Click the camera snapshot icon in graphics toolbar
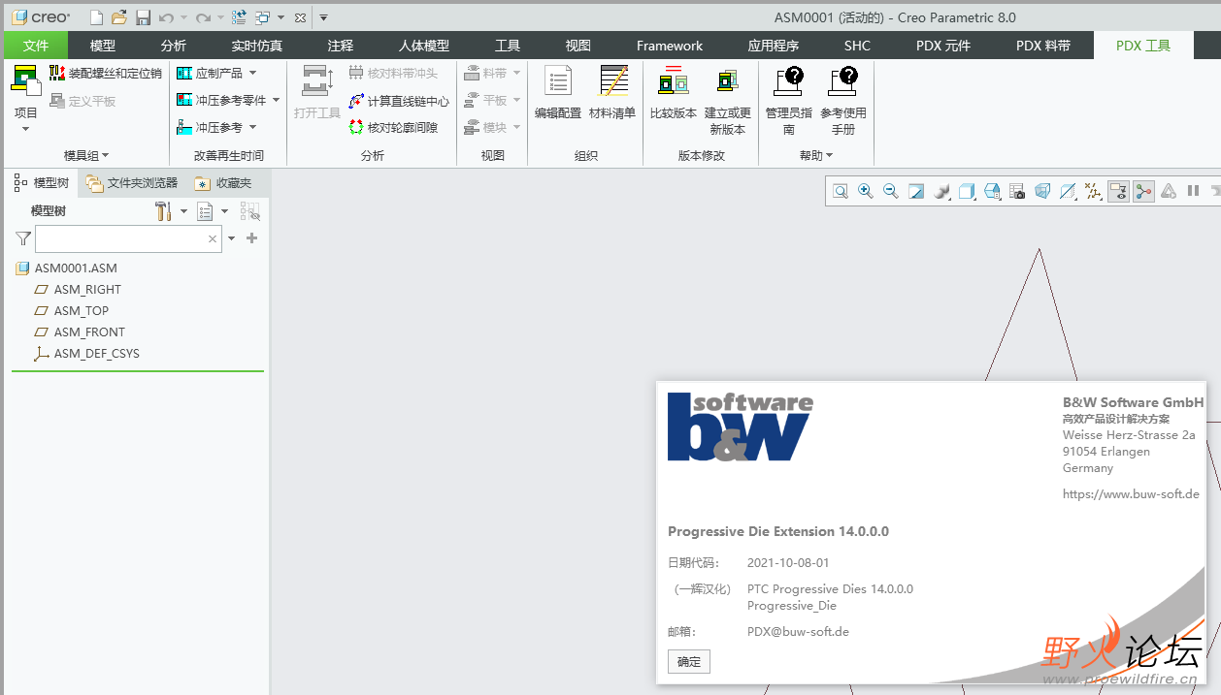 click(1017, 192)
